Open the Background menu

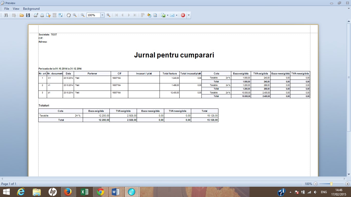(31, 9)
